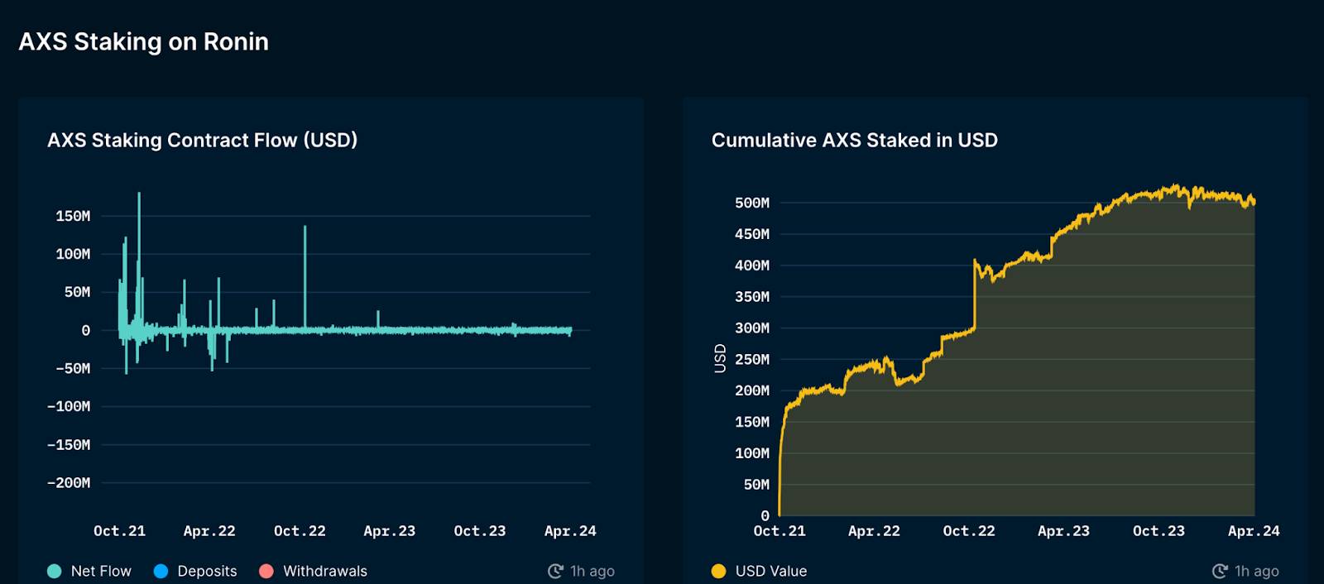
Task: Click the vertical 'USD' axis title
Action: point(720,359)
